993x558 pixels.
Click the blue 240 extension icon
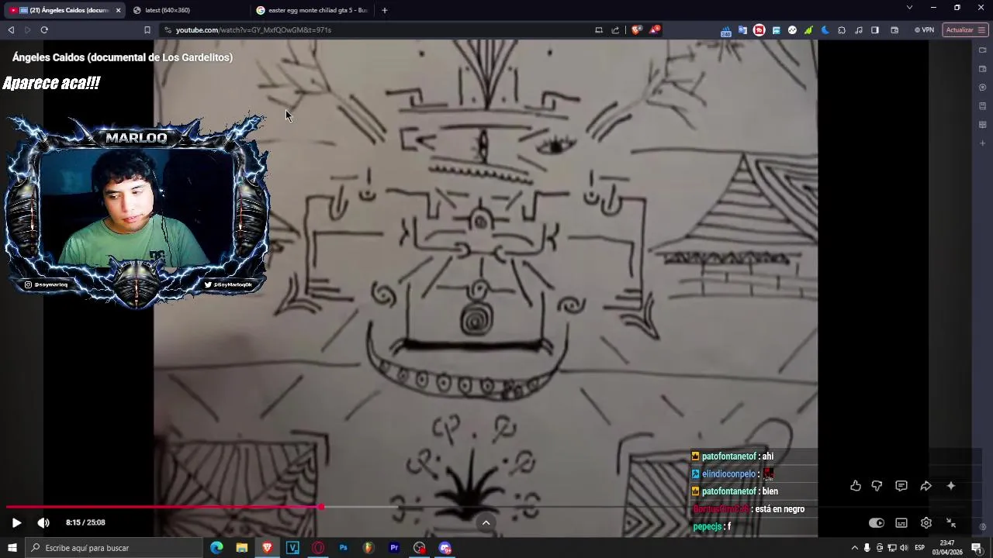(725, 31)
